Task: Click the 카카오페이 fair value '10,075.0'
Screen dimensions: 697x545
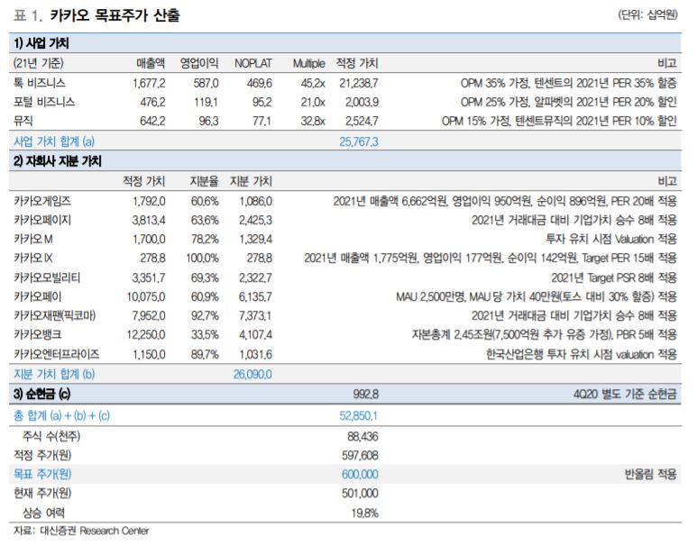Action: (x=146, y=296)
